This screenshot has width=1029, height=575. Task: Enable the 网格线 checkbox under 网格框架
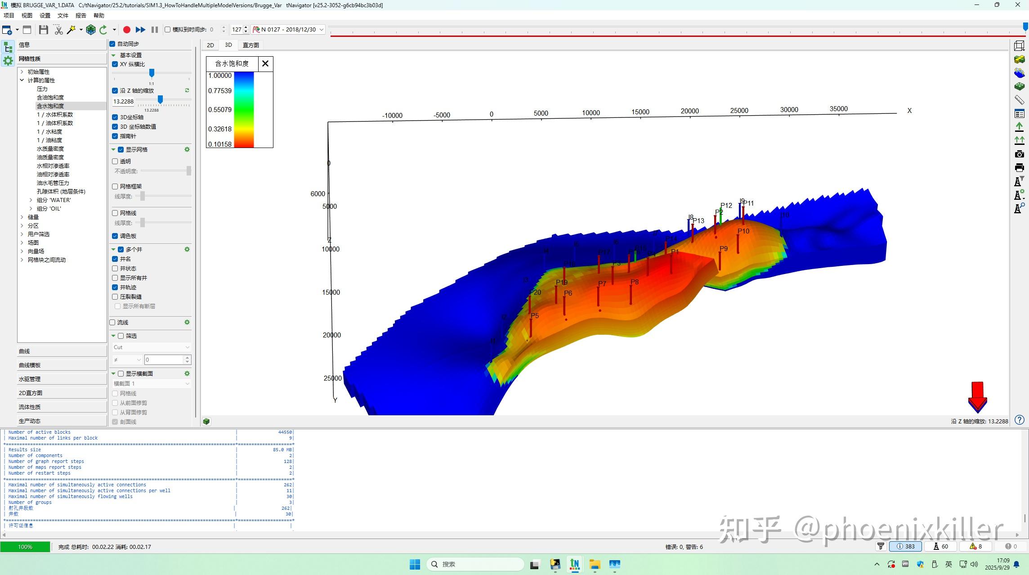tap(115, 213)
